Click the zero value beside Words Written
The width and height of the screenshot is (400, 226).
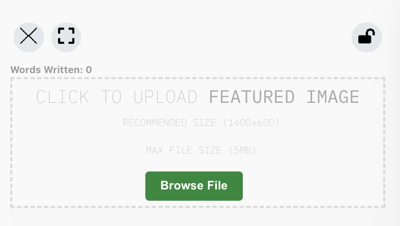[89, 70]
